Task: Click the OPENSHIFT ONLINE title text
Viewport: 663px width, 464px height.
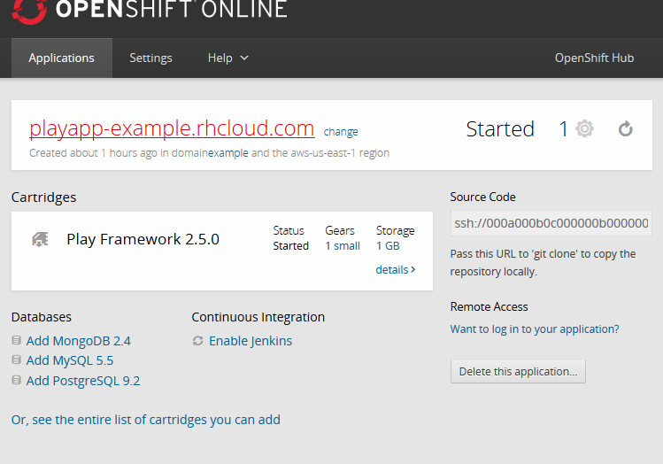Action: [171, 10]
